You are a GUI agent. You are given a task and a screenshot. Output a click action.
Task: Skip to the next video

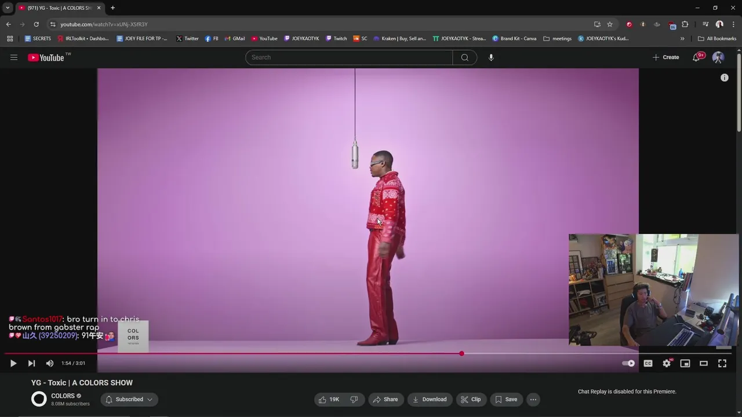coord(31,363)
